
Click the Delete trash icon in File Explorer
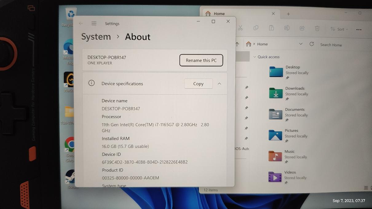click(x=317, y=29)
